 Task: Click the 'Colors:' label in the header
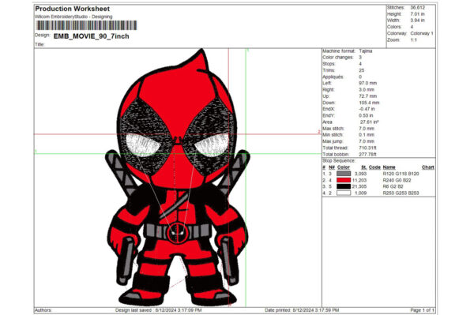(x=394, y=27)
